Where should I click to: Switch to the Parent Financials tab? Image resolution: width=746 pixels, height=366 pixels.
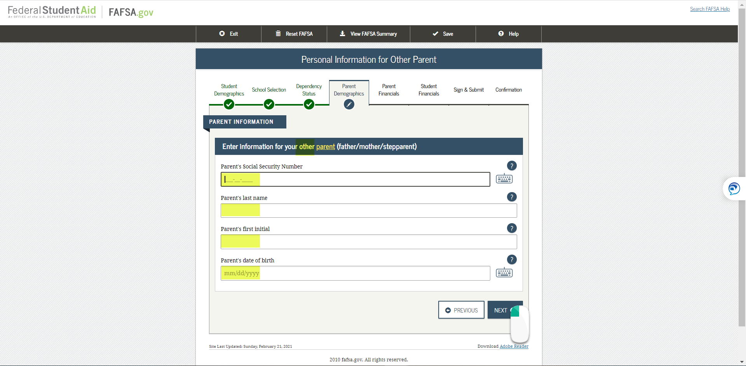point(389,90)
